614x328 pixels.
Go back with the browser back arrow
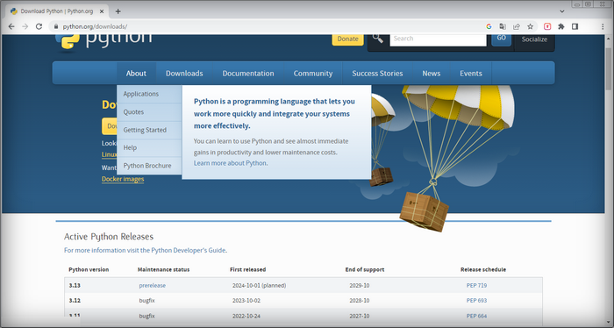11,26
